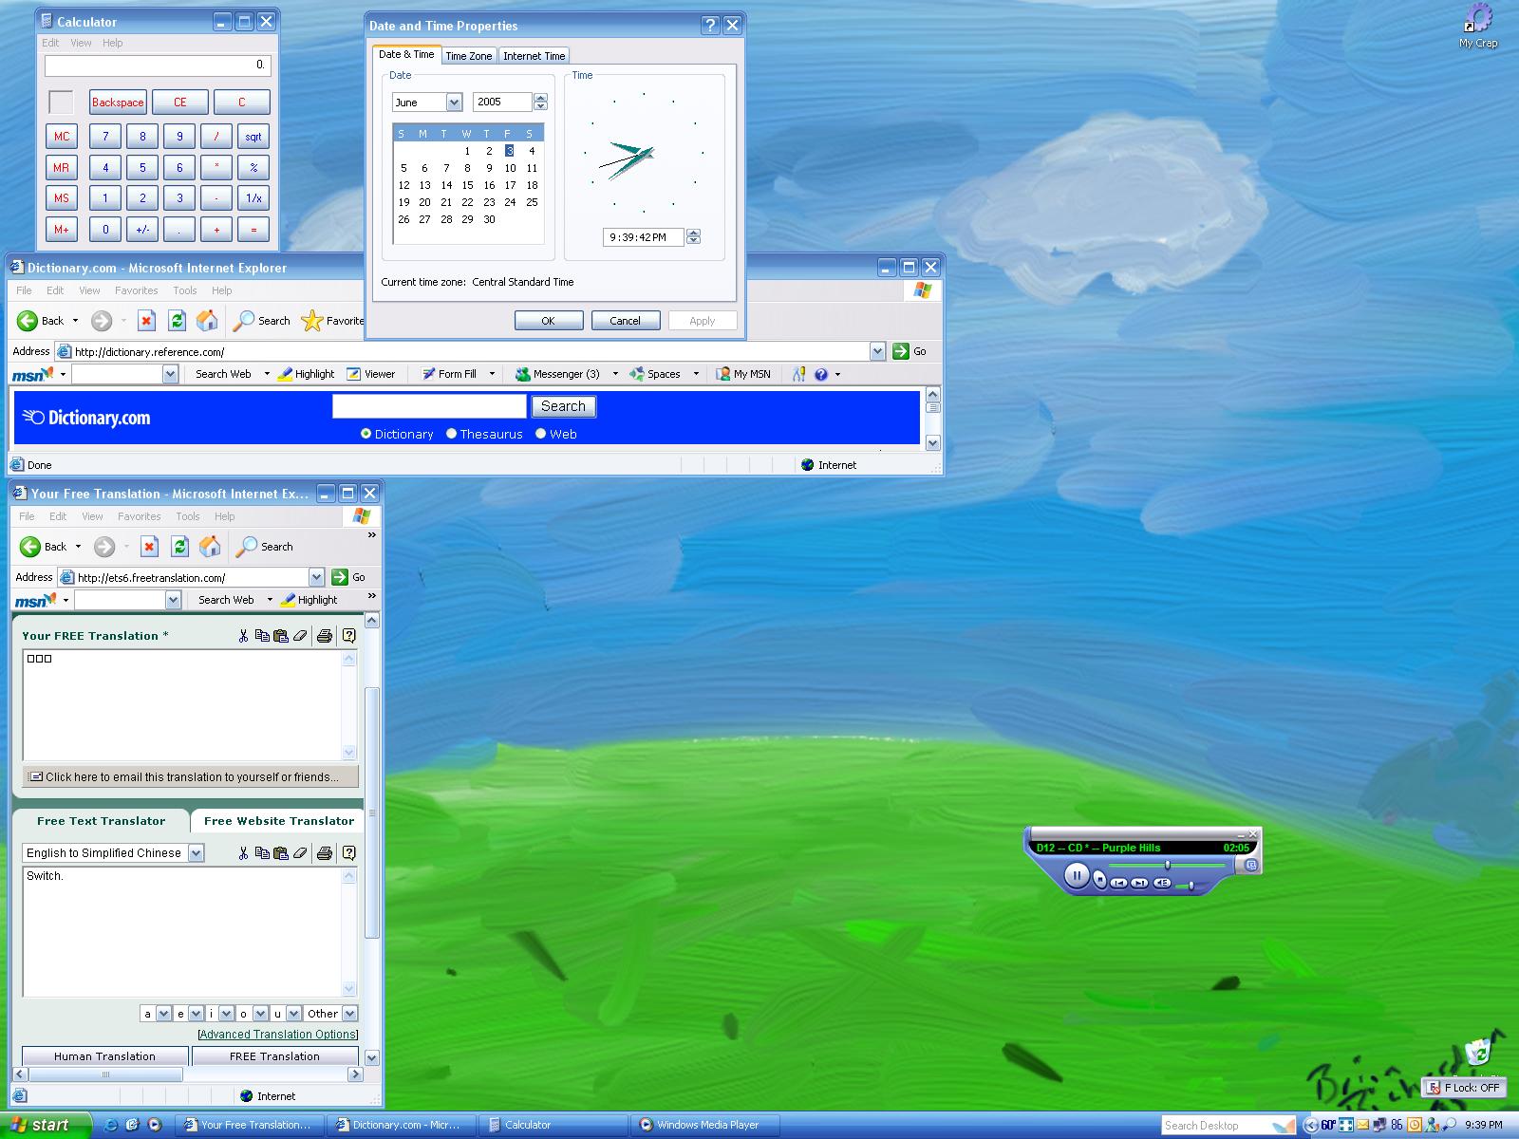This screenshot has height=1139, width=1519.
Task: Refresh the Dictionary.com page
Action: [177, 321]
